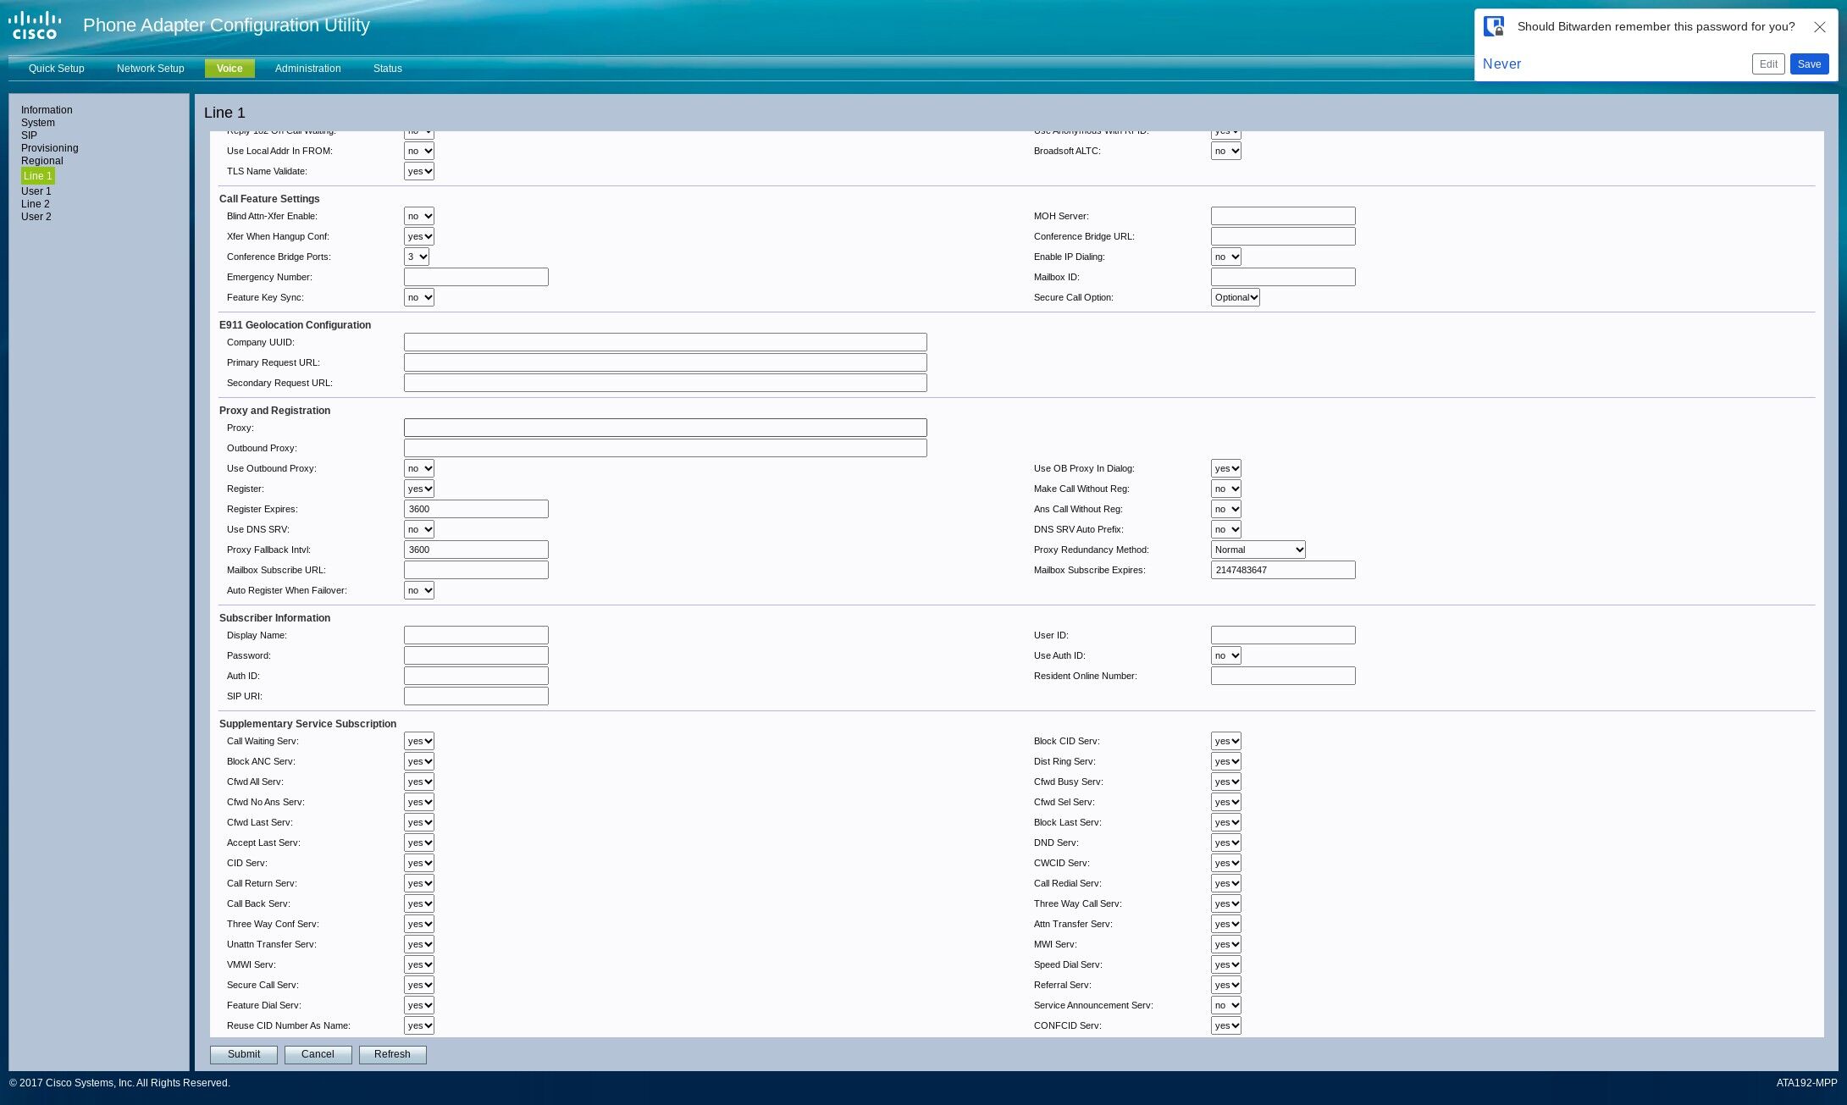The image size is (1847, 1105).
Task: Open Feature Key Sync dropdown
Action: point(419,298)
